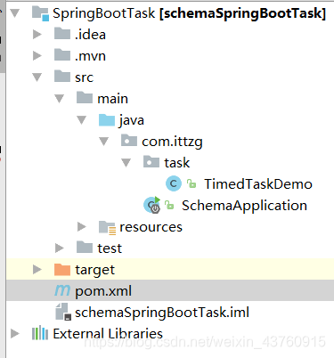Screen dimensions: 334x358
Task: Expand the .idea folder arrow
Action: tap(37, 35)
